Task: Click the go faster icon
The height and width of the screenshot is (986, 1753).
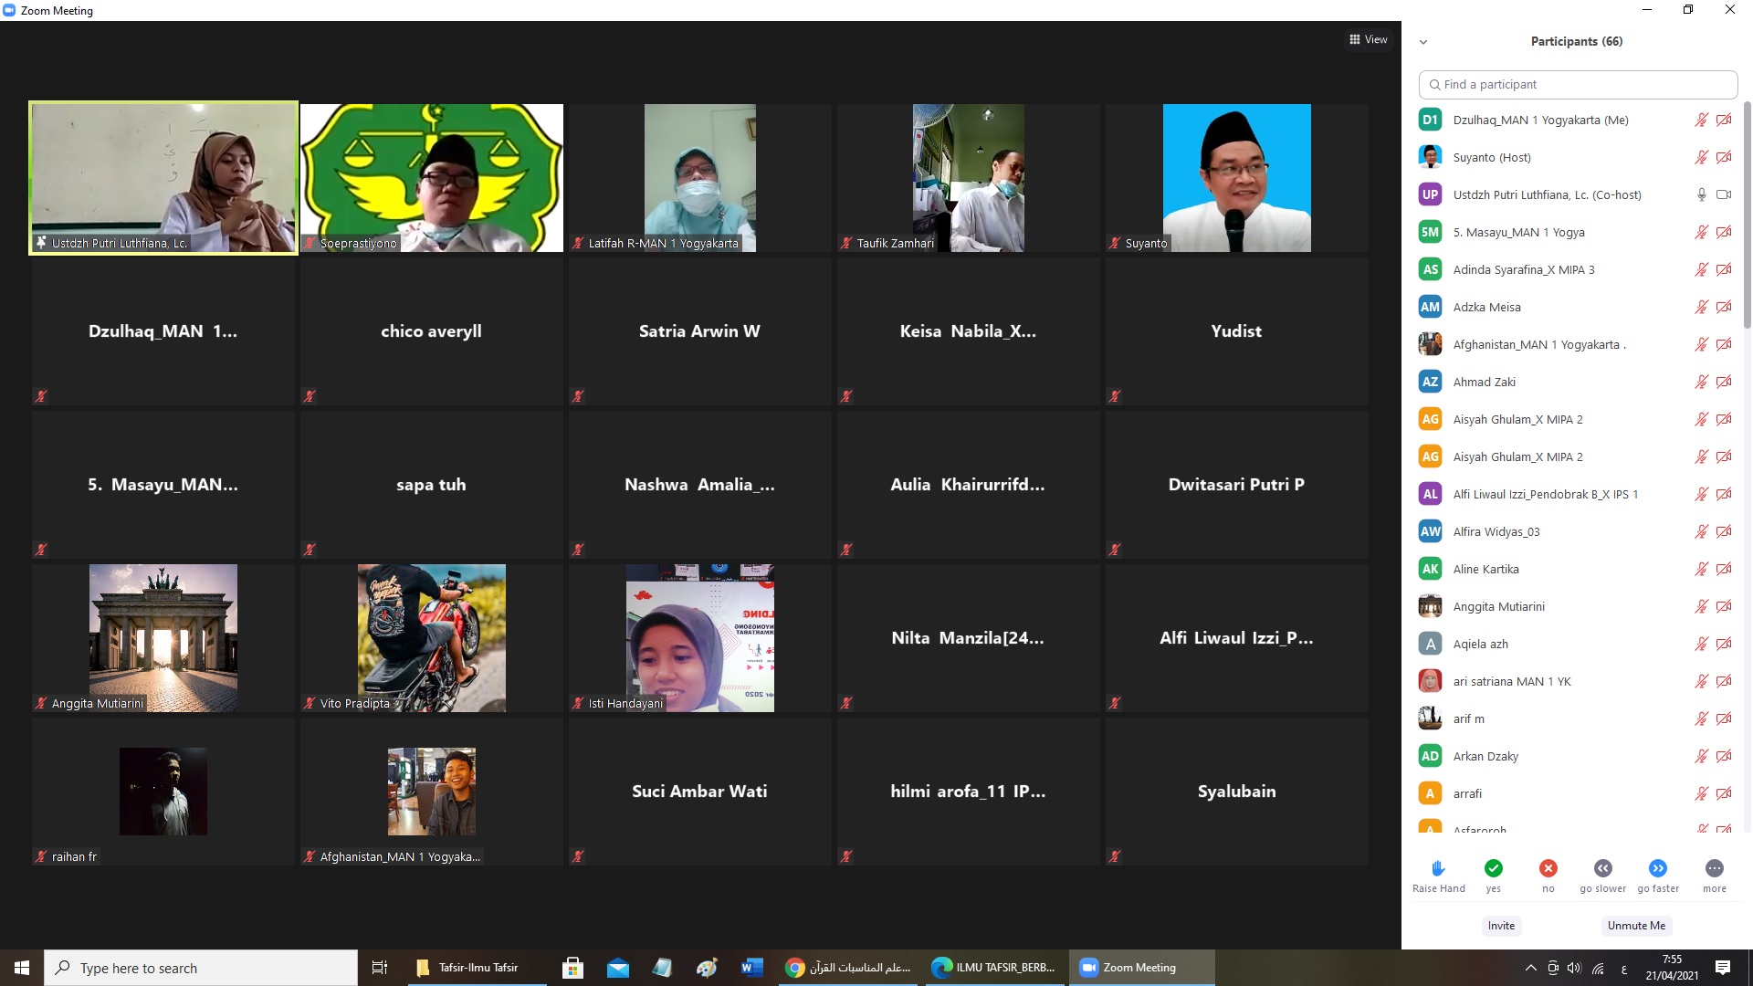Action: point(1658,868)
